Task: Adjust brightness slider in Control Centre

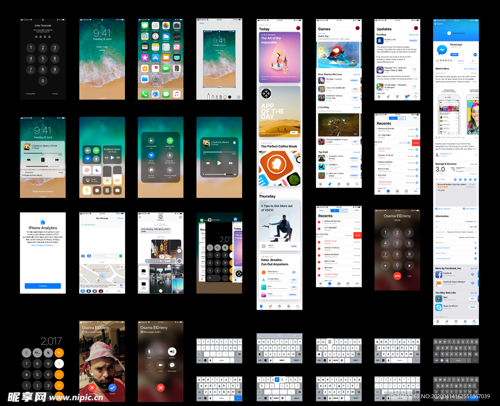Action: (107, 176)
